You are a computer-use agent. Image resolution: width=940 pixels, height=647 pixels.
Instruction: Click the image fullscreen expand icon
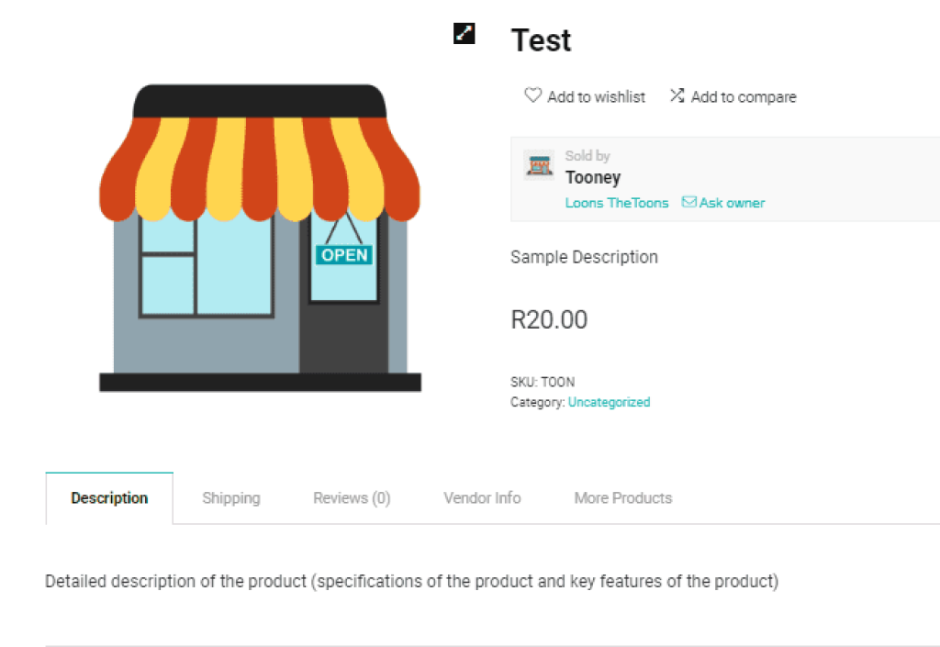[x=464, y=34]
